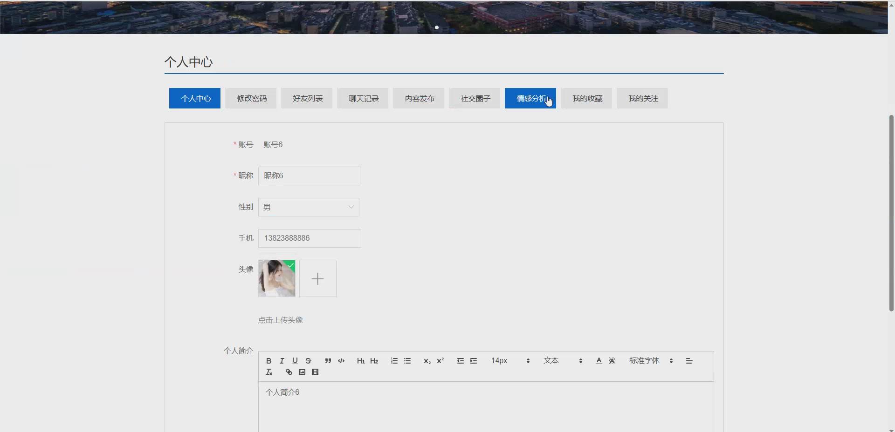Viewport: 895px width, 432px height.
Task: Apply superscript formatting
Action: point(440,361)
